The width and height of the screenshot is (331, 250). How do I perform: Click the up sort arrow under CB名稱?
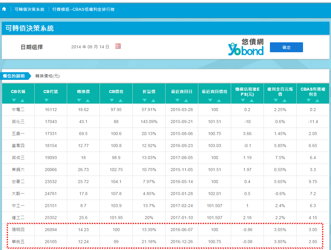22,100
